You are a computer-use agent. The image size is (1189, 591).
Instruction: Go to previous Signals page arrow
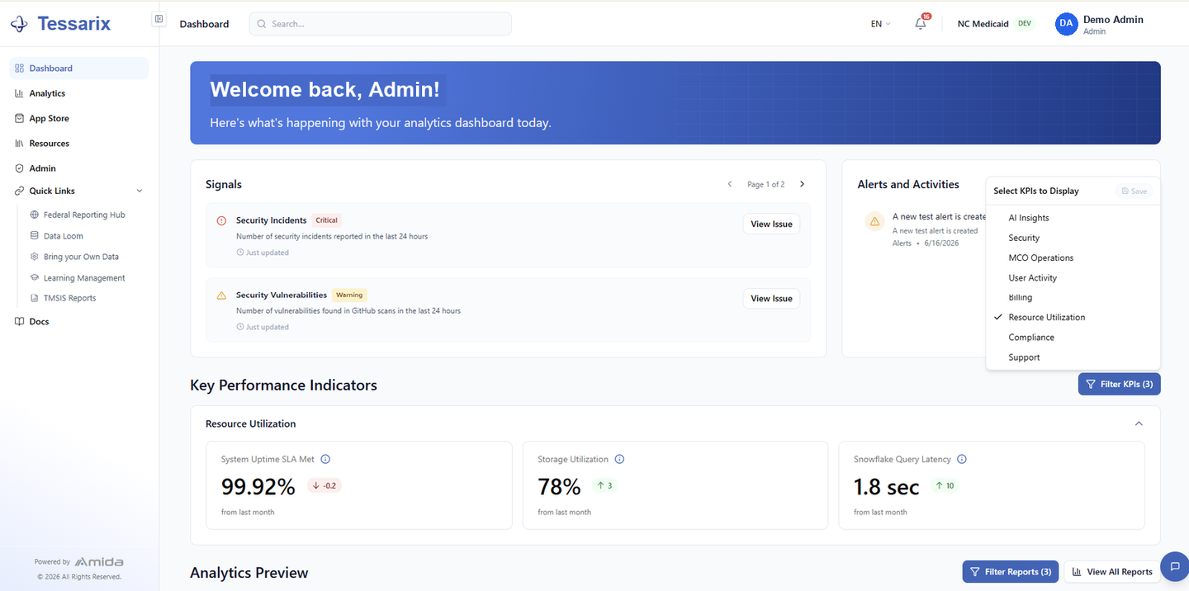coord(730,184)
